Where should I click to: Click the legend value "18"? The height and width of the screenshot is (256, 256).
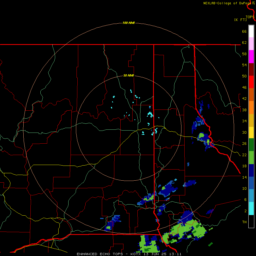tap(244, 166)
